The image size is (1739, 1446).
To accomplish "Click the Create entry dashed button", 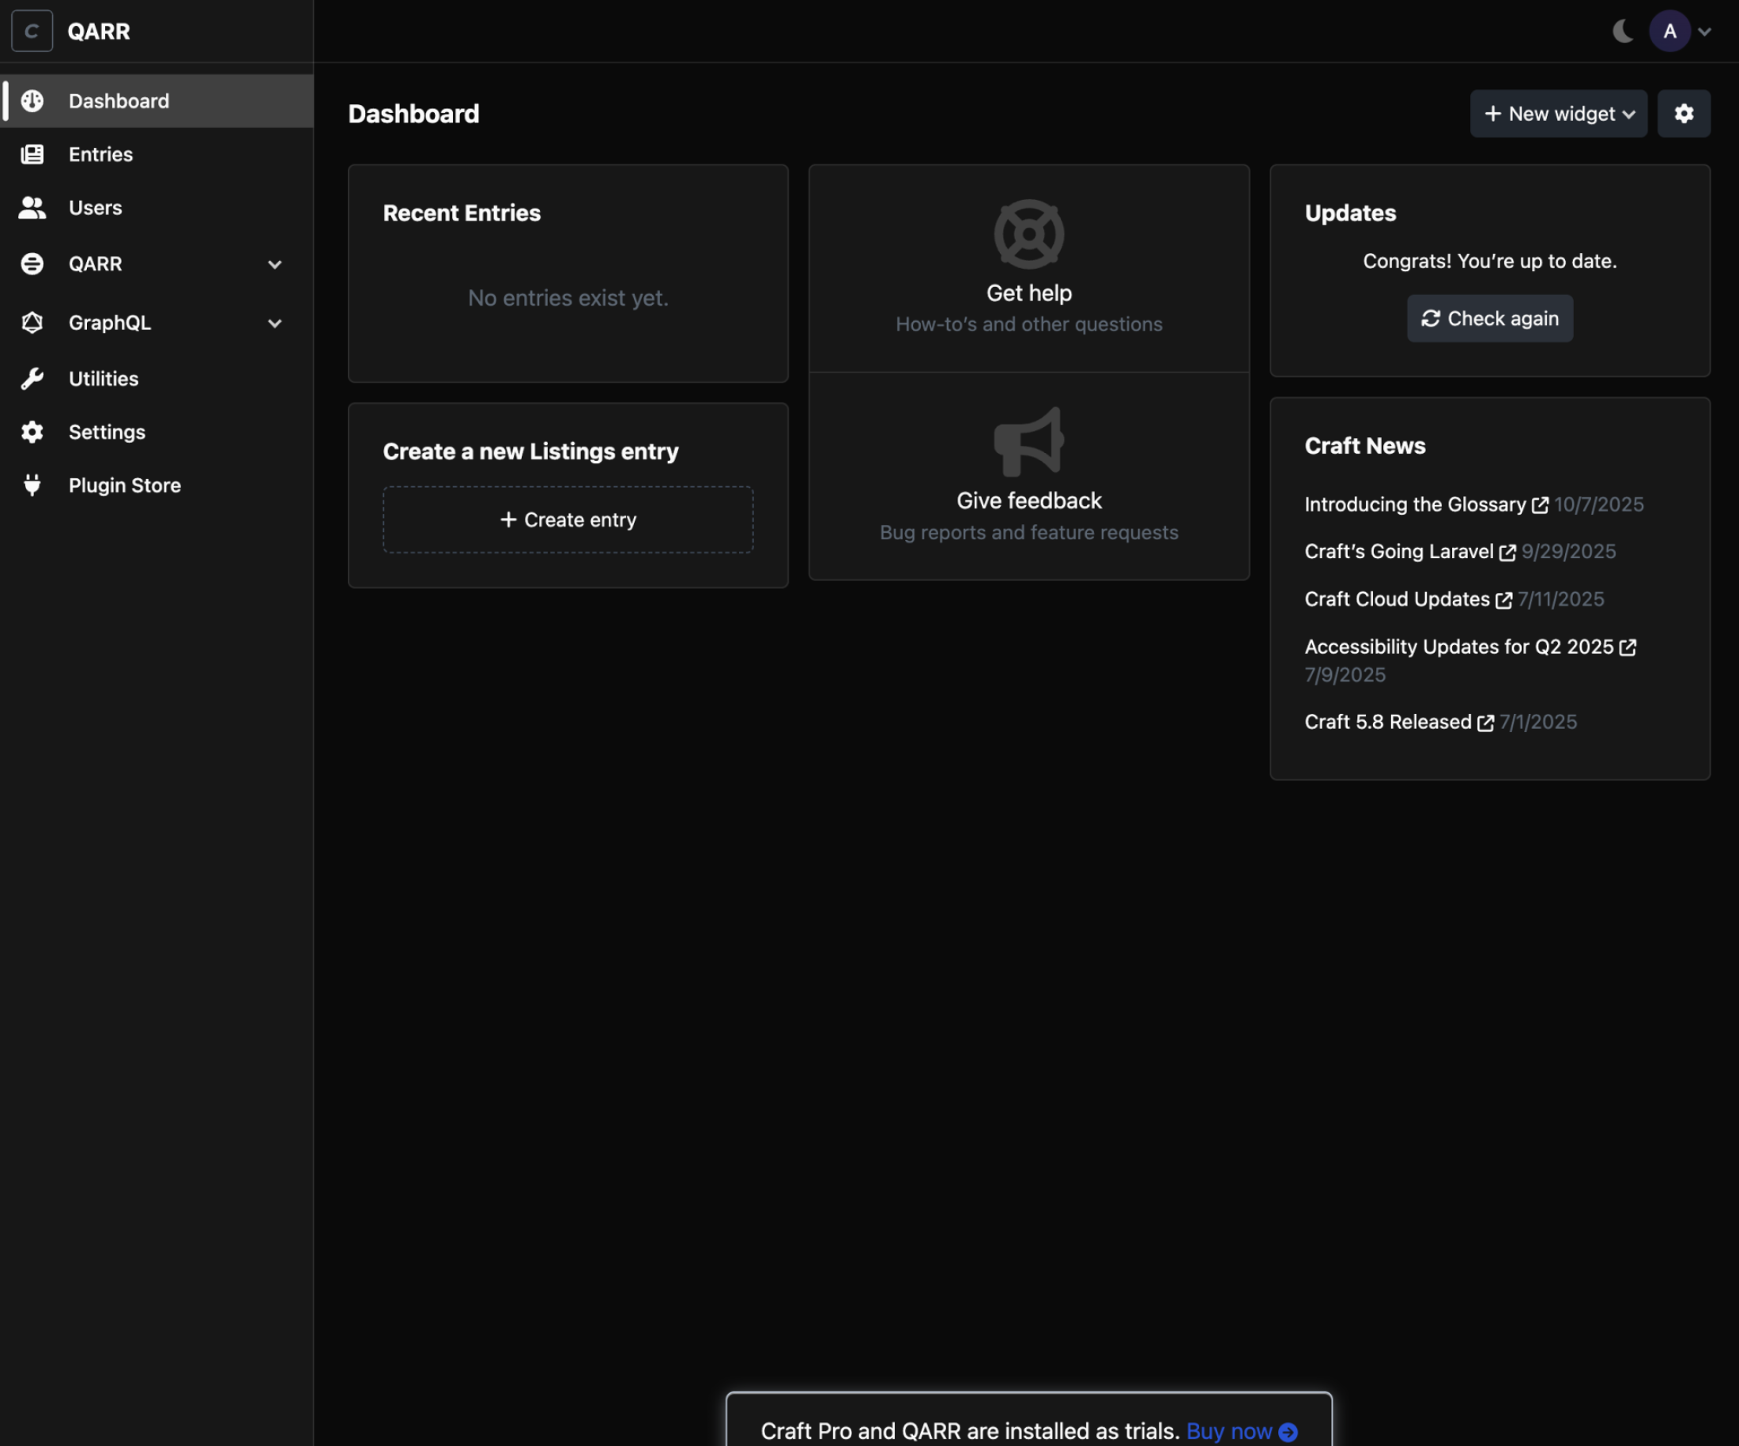I will (x=568, y=520).
